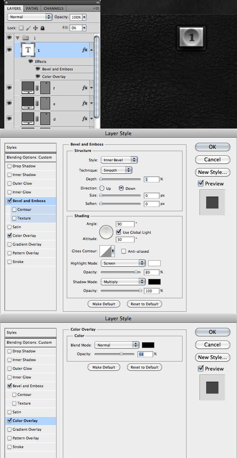
Task: Select the fill thumbnail of layer e
Action: point(28,103)
